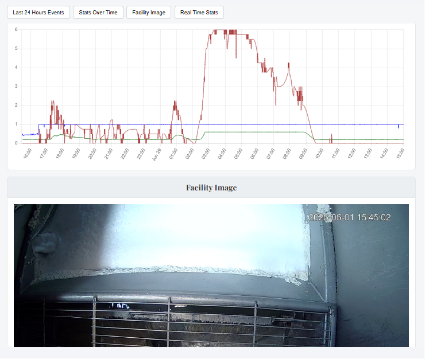Viewport: 425px width, 359px height.
Task: Open Real Time Stats view
Action: click(199, 13)
